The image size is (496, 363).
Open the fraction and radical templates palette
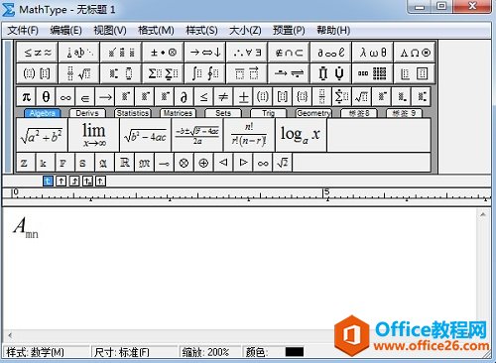coord(79,73)
